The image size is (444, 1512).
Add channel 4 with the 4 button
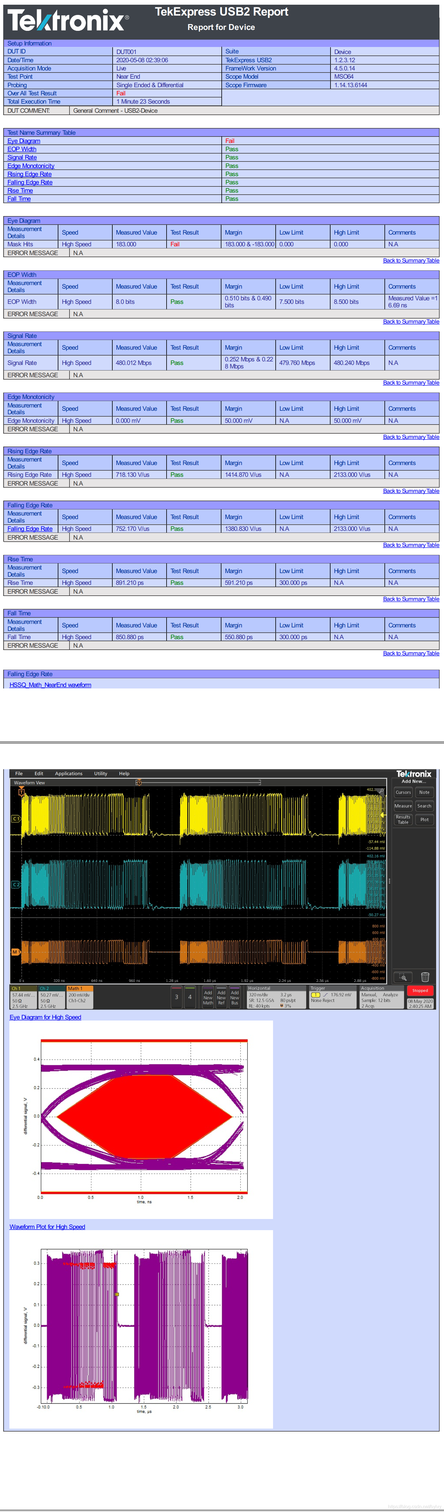190,997
